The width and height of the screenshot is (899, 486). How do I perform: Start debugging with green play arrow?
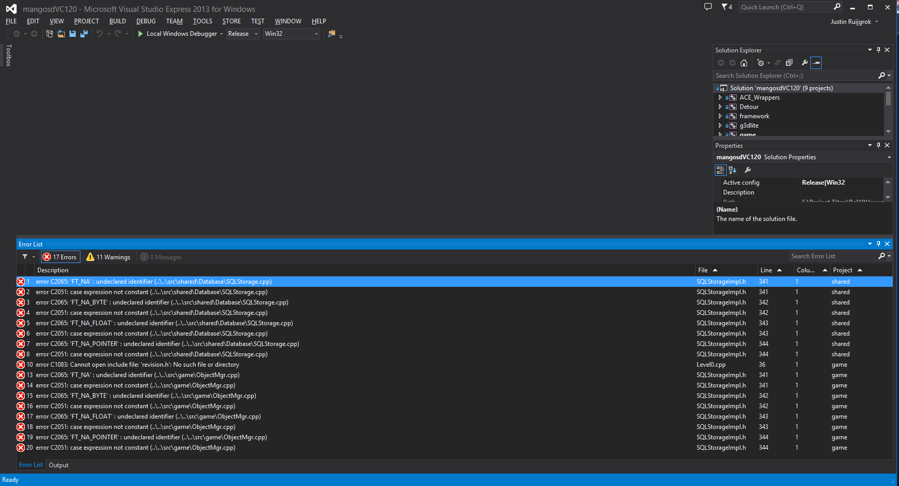(x=140, y=34)
